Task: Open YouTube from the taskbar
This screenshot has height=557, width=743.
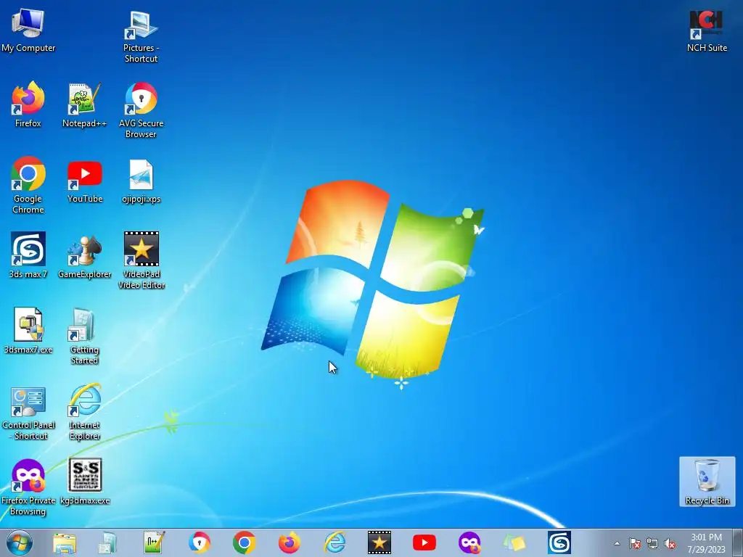Action: (x=424, y=542)
